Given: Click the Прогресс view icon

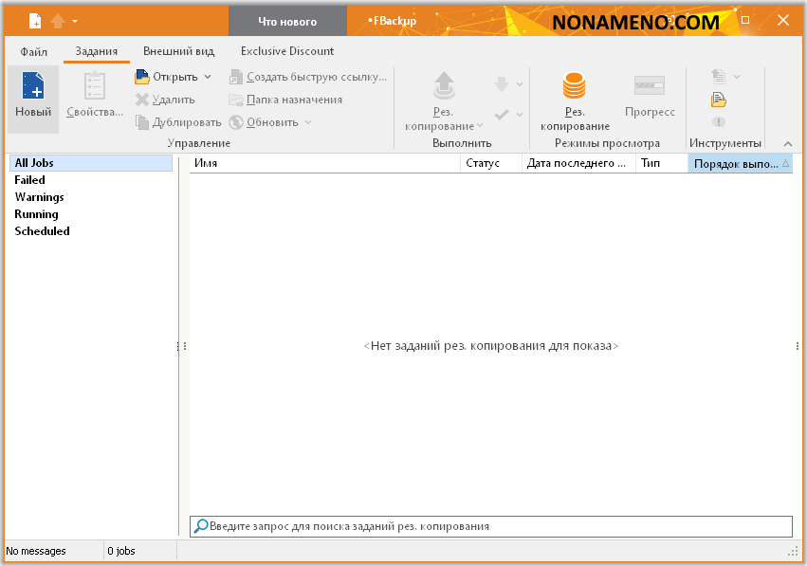Looking at the screenshot, I should pyautogui.click(x=650, y=87).
